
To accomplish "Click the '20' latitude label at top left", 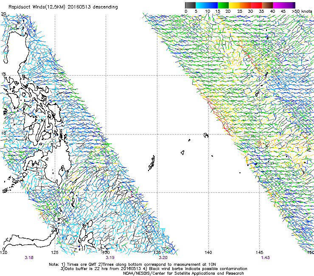I will [x=3, y=14].
